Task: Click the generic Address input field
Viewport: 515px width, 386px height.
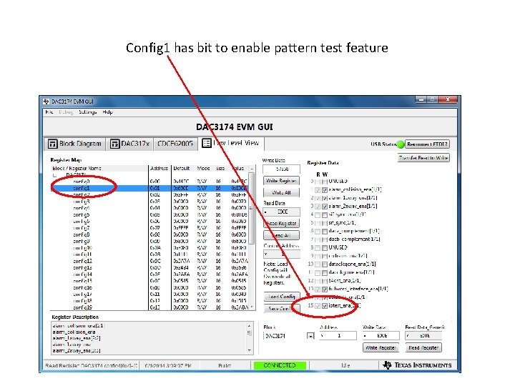Action: [x=338, y=335]
